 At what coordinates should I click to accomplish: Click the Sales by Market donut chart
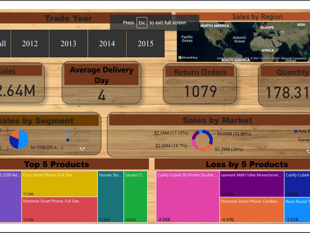202,140
